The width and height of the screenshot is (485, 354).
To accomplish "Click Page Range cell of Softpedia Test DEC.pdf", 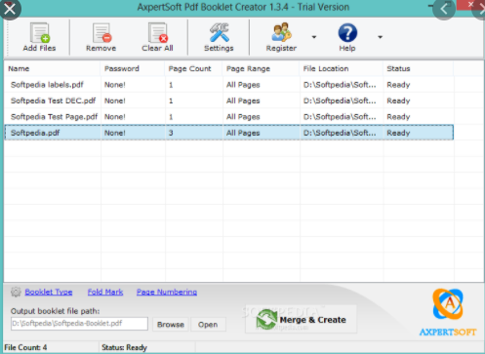I will click(243, 100).
